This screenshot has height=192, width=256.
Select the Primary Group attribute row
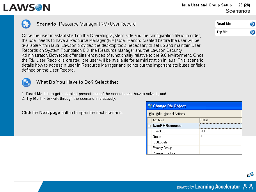pyautogui.click(x=194, y=148)
